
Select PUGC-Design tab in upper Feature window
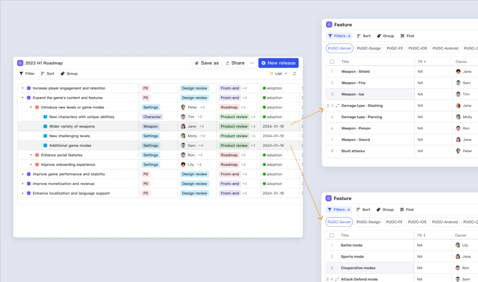[x=369, y=48]
